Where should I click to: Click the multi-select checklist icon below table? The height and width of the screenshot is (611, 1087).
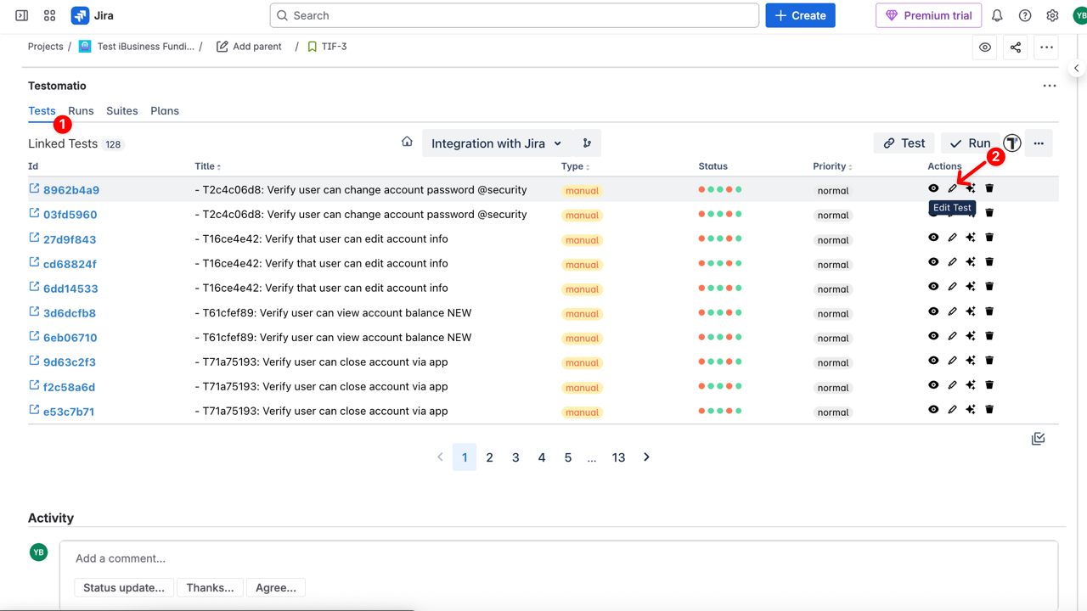point(1038,439)
